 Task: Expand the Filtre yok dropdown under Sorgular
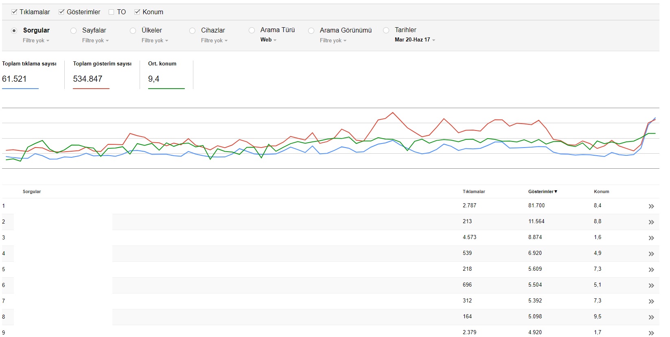click(36, 41)
